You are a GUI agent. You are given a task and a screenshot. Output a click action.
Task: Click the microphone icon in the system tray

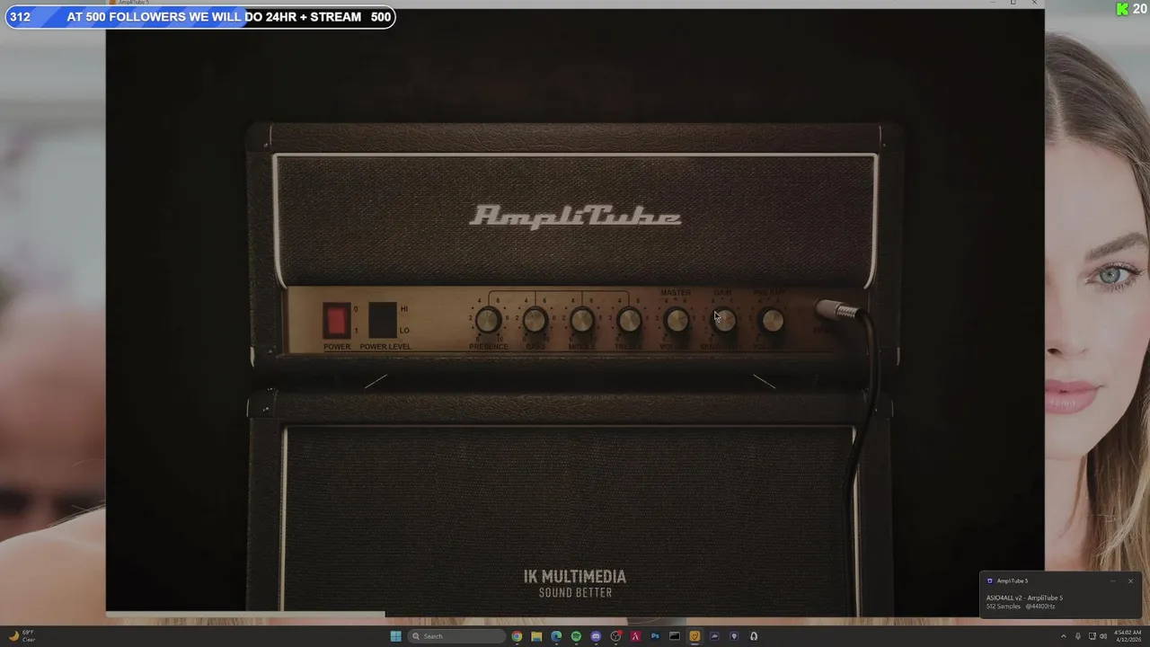(1078, 636)
